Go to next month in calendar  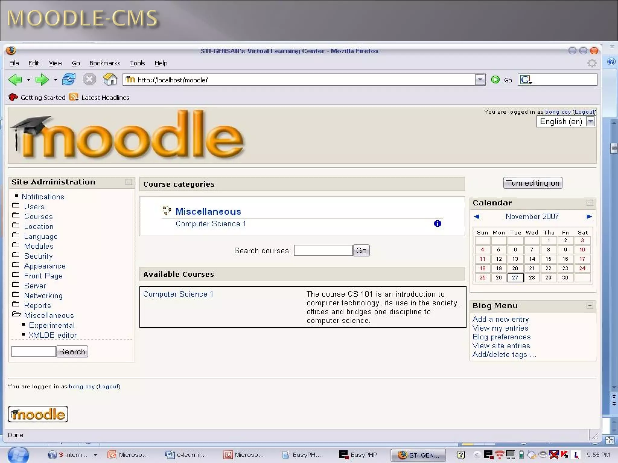coord(589,216)
